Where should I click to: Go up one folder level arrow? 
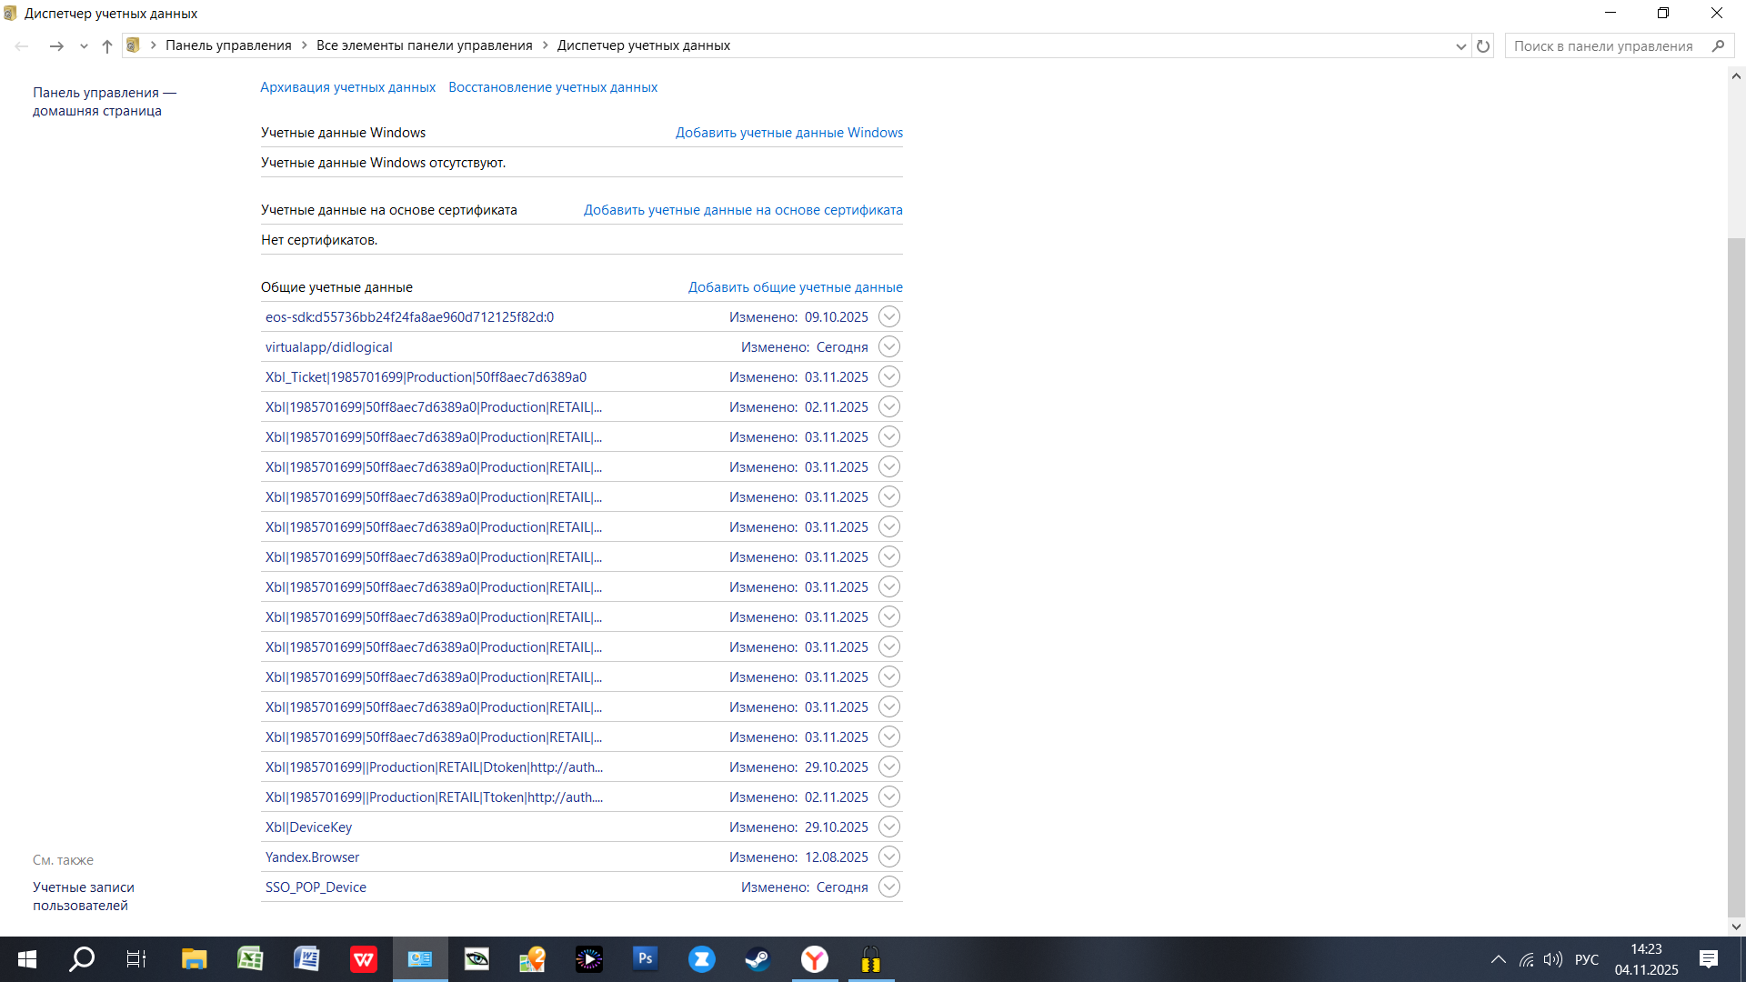107,45
